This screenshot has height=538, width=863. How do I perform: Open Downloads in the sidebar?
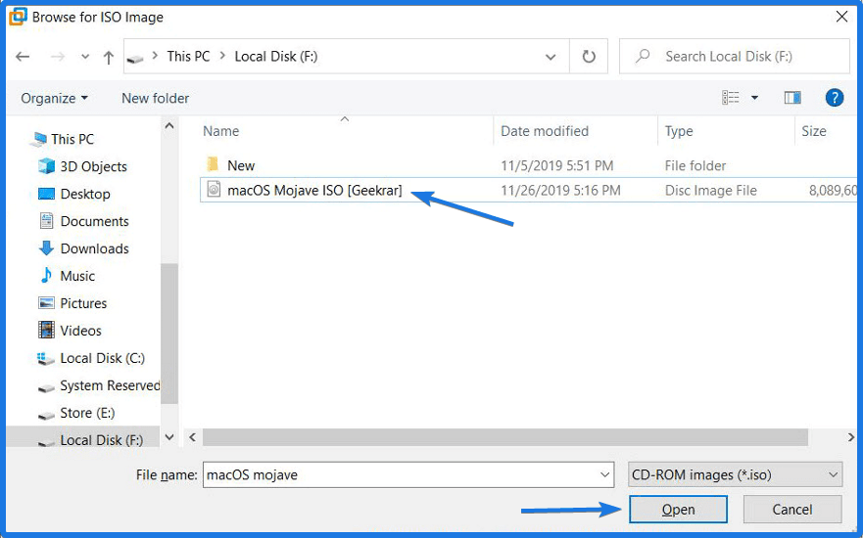95,248
